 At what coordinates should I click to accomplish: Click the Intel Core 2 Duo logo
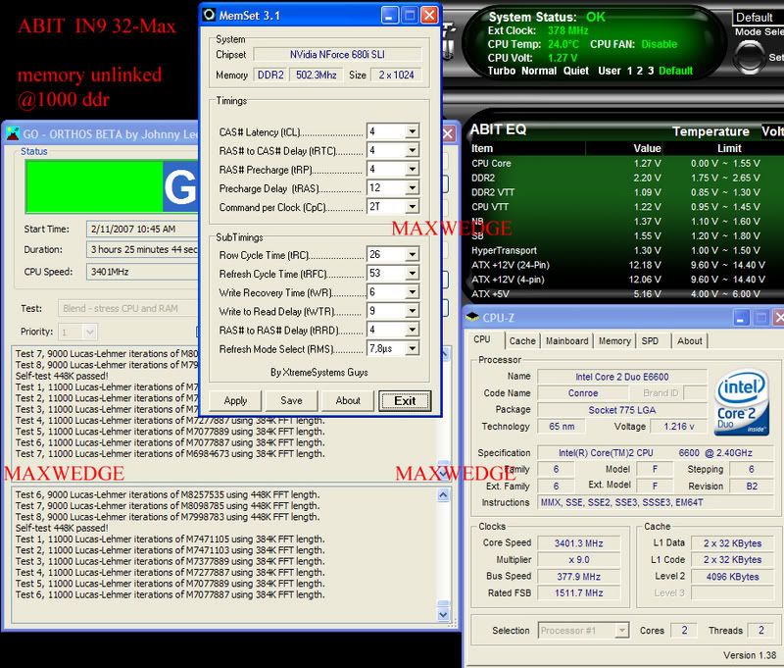click(x=742, y=403)
